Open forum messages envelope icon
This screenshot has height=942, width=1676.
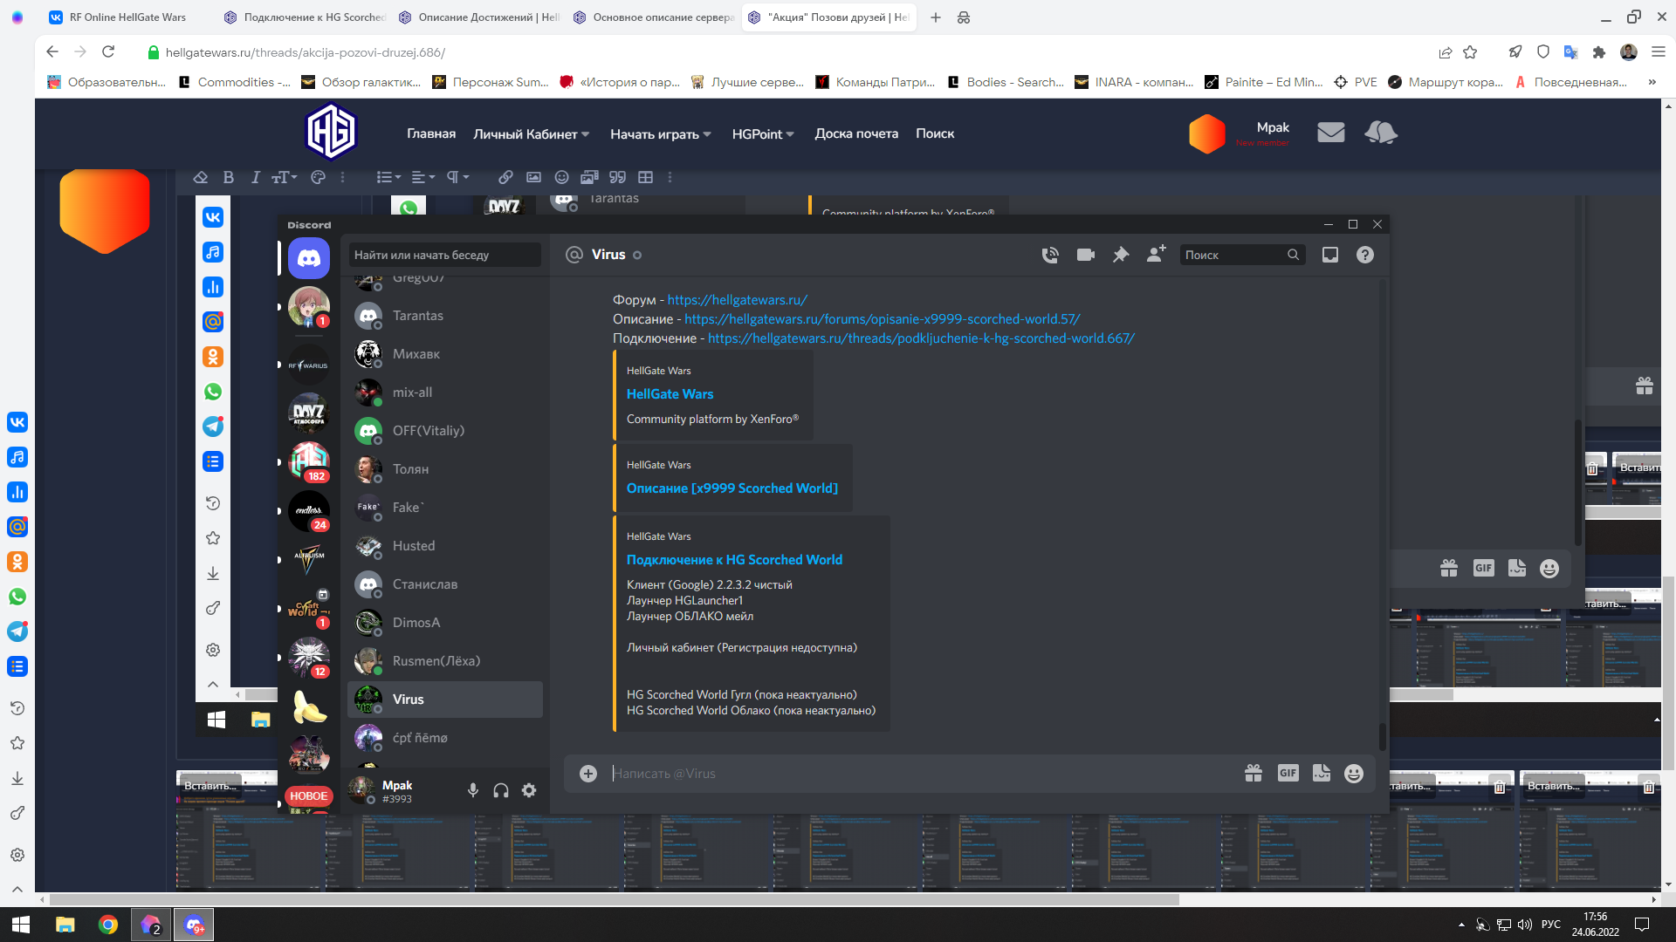click(x=1331, y=133)
